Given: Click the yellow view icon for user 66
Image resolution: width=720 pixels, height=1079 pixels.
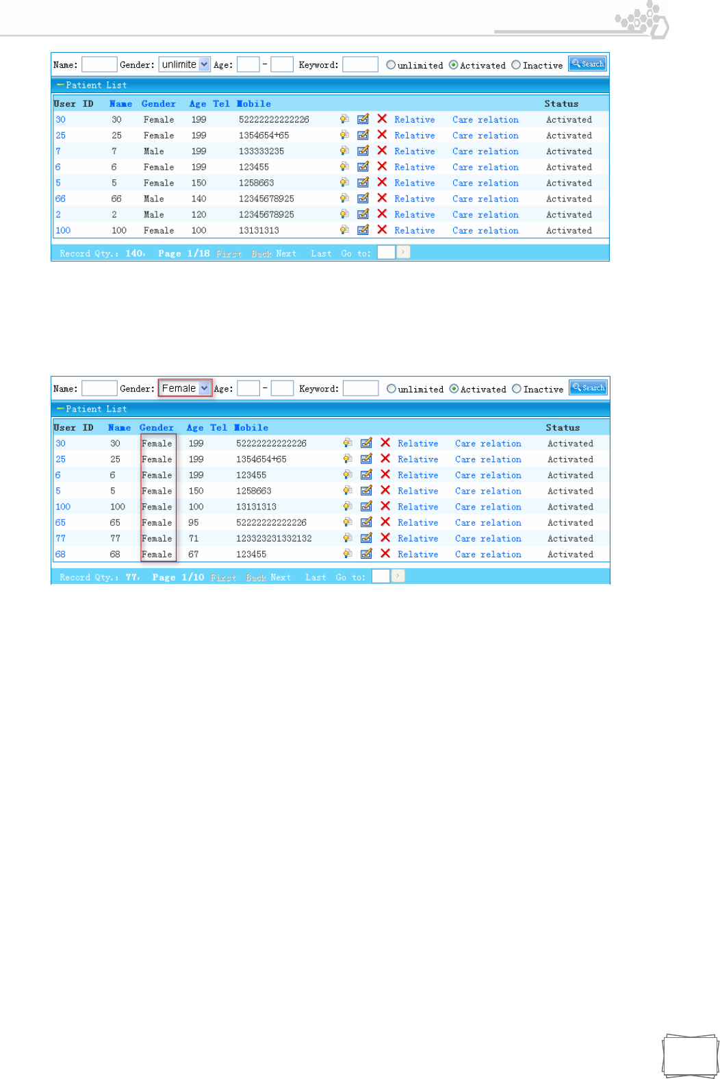Looking at the screenshot, I should [344, 198].
